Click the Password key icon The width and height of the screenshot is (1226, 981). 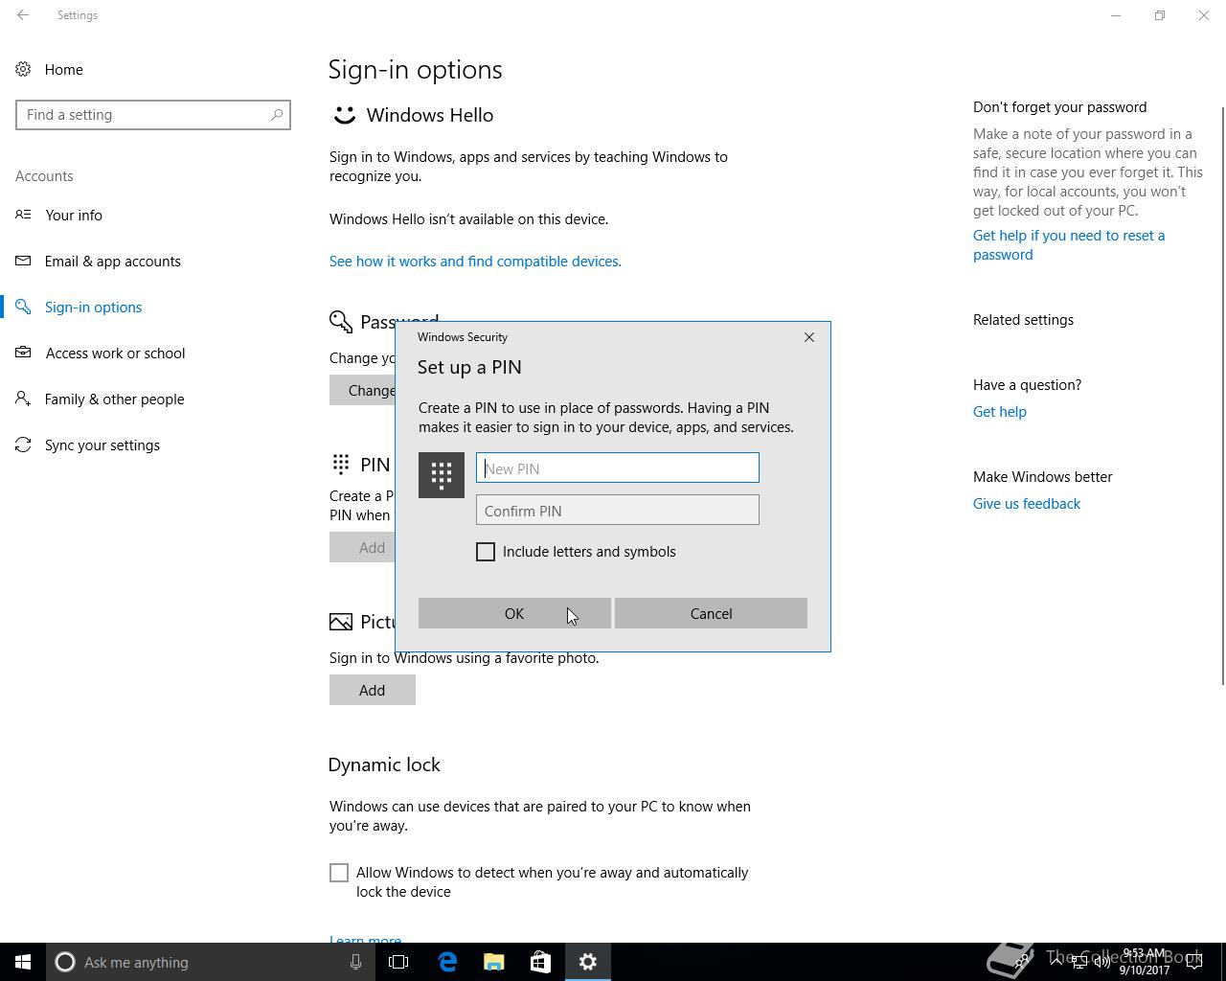(341, 322)
